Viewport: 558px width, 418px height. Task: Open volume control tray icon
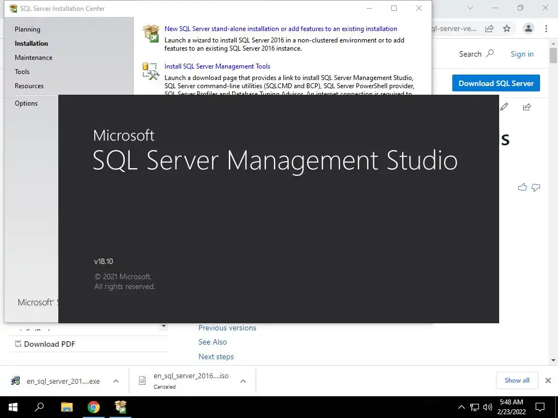click(x=488, y=407)
